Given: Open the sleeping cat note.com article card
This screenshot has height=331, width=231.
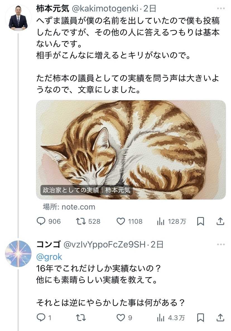Looking at the screenshot, I should 131,150.
